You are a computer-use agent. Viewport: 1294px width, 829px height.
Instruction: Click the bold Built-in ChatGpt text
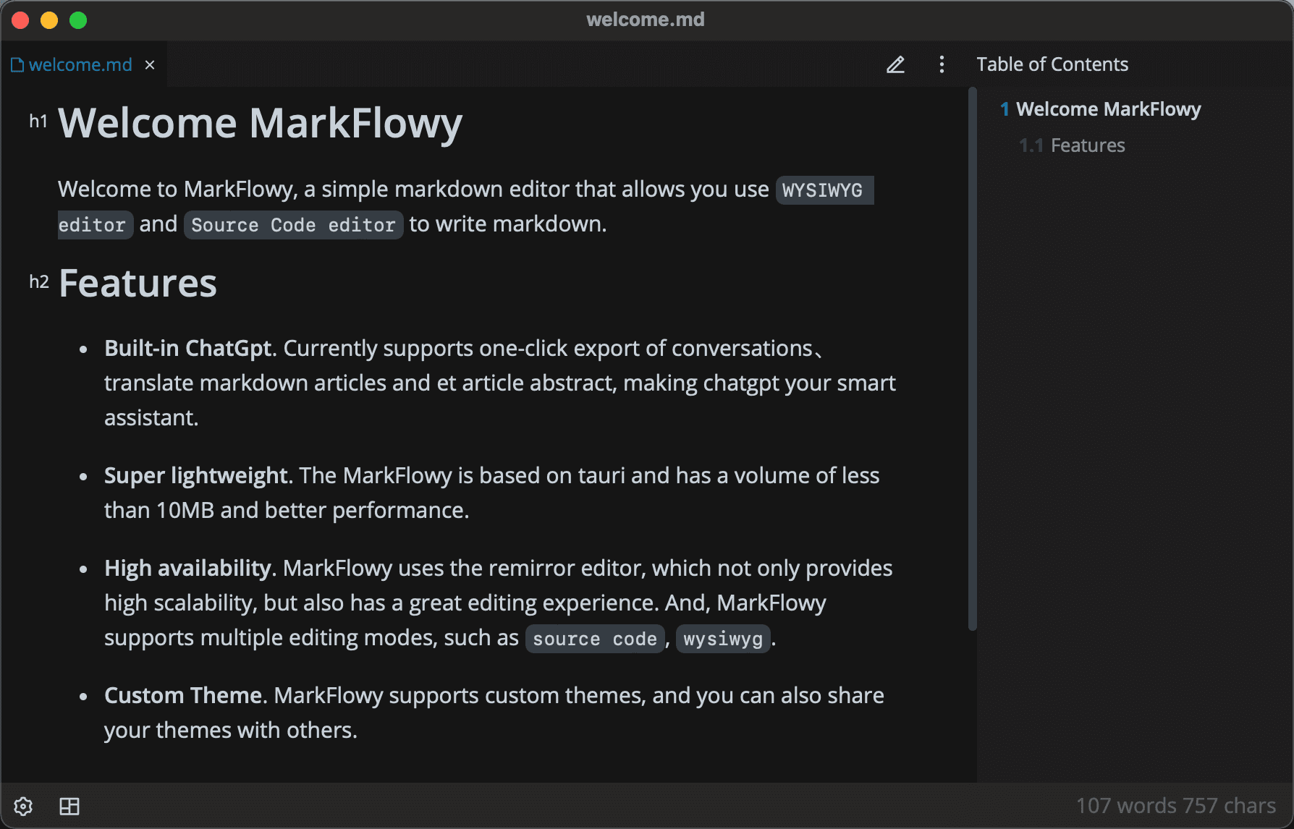click(x=188, y=348)
